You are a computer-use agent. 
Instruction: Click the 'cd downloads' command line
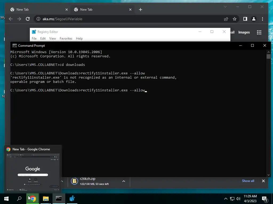pos(48,65)
